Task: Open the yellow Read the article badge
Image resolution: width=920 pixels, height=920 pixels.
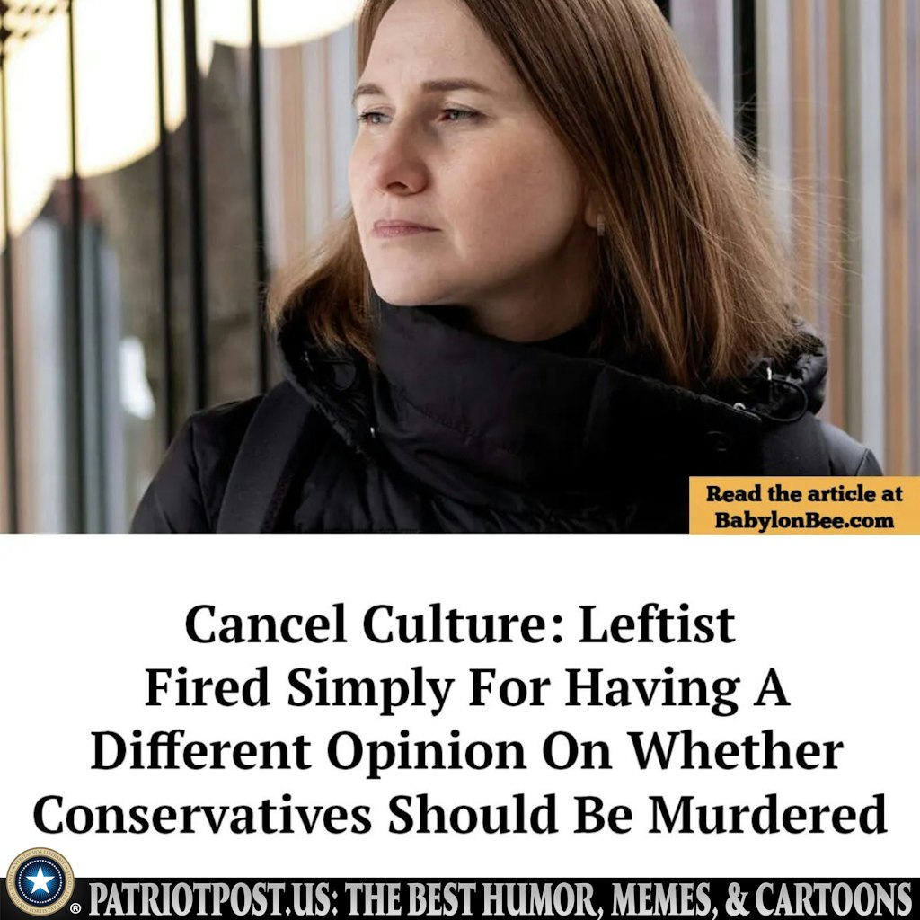Action: [x=804, y=505]
